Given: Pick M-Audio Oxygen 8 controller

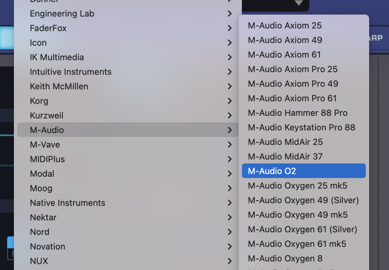Looking at the screenshot, I should [285, 259].
